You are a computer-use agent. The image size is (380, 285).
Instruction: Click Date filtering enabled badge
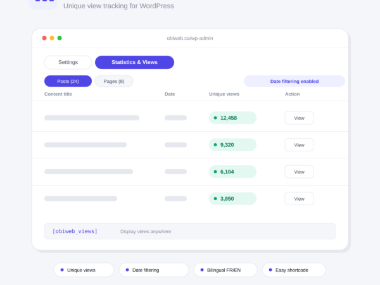tap(294, 81)
